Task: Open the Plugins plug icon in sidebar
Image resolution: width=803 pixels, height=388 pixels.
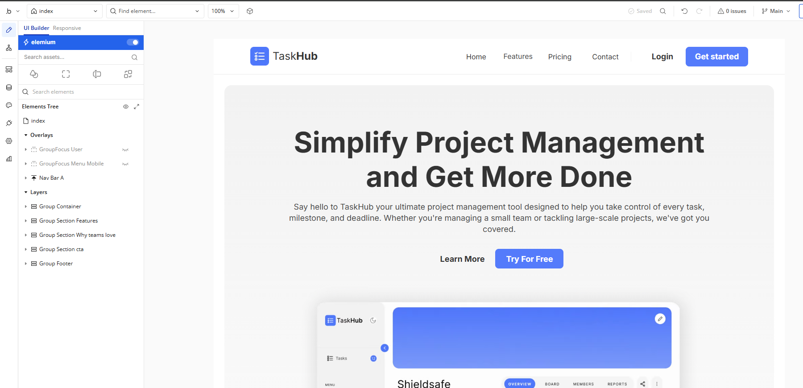Action: click(x=9, y=123)
